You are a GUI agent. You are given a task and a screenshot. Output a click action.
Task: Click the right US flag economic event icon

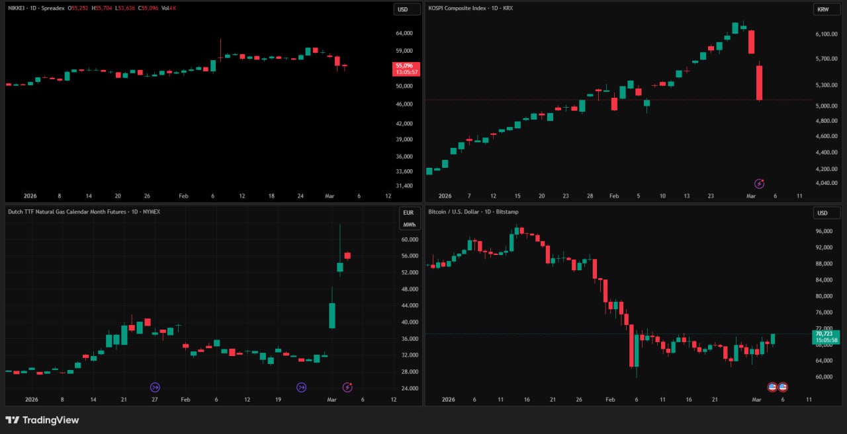coord(783,386)
